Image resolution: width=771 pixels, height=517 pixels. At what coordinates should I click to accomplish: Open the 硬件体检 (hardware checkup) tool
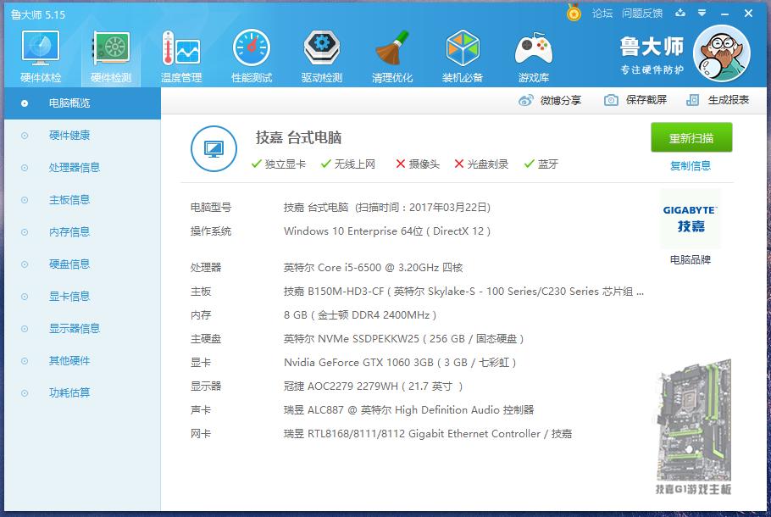39,55
